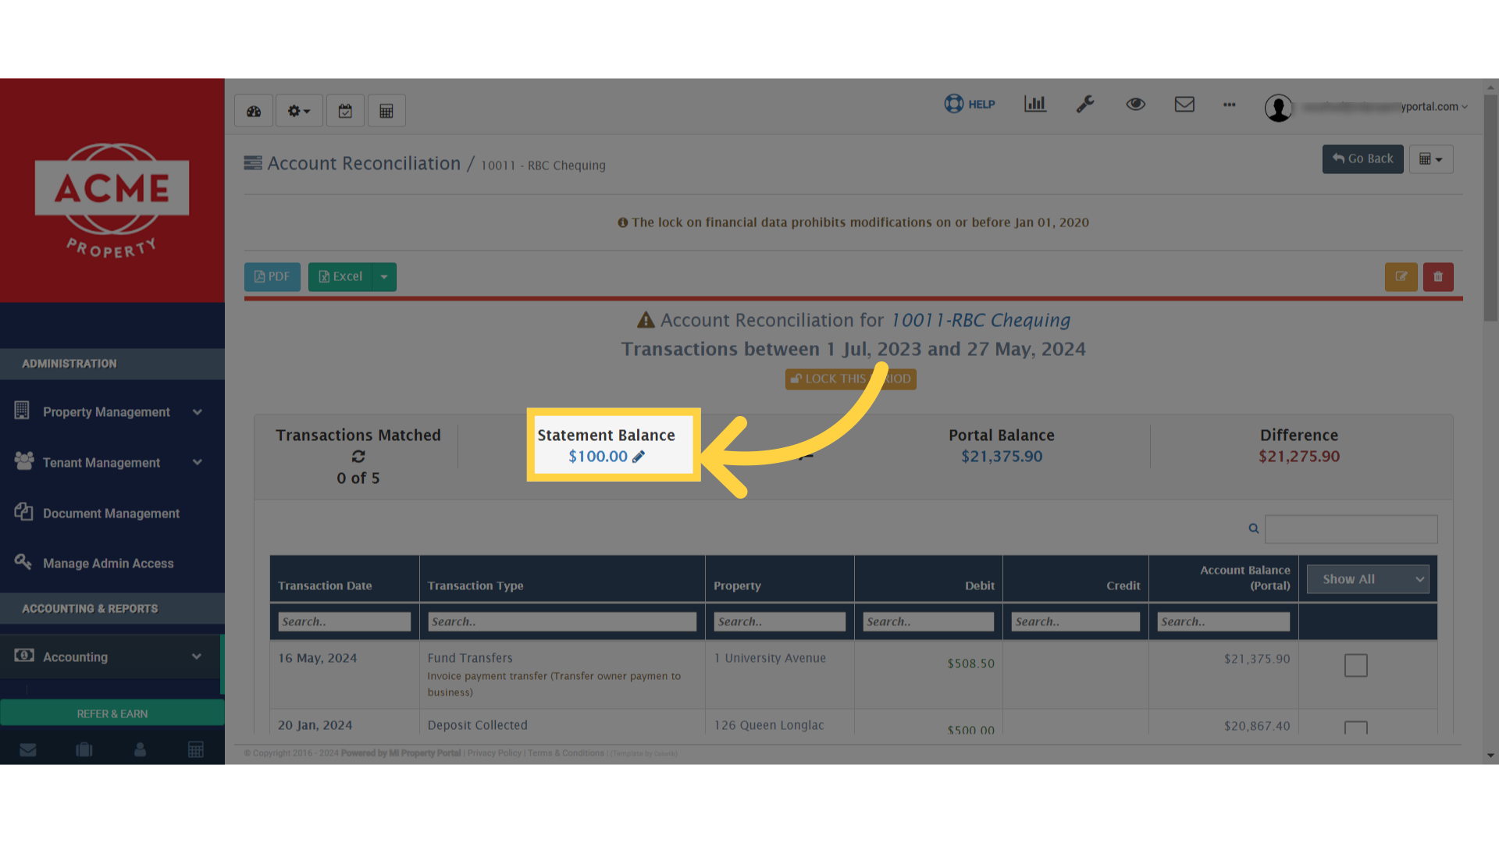Click the sidebar bottom calculator icon

click(196, 750)
